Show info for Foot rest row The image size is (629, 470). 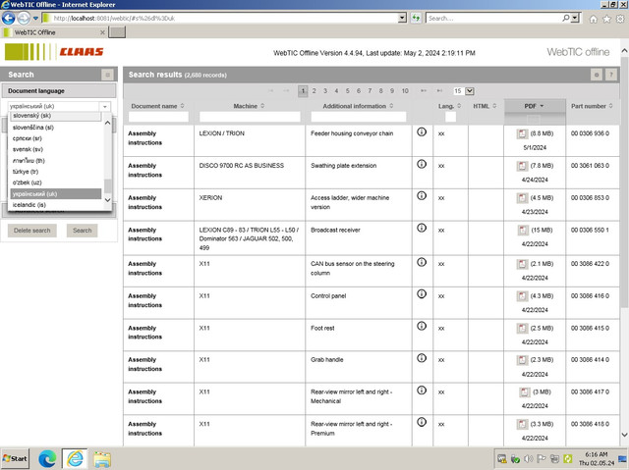(x=422, y=326)
